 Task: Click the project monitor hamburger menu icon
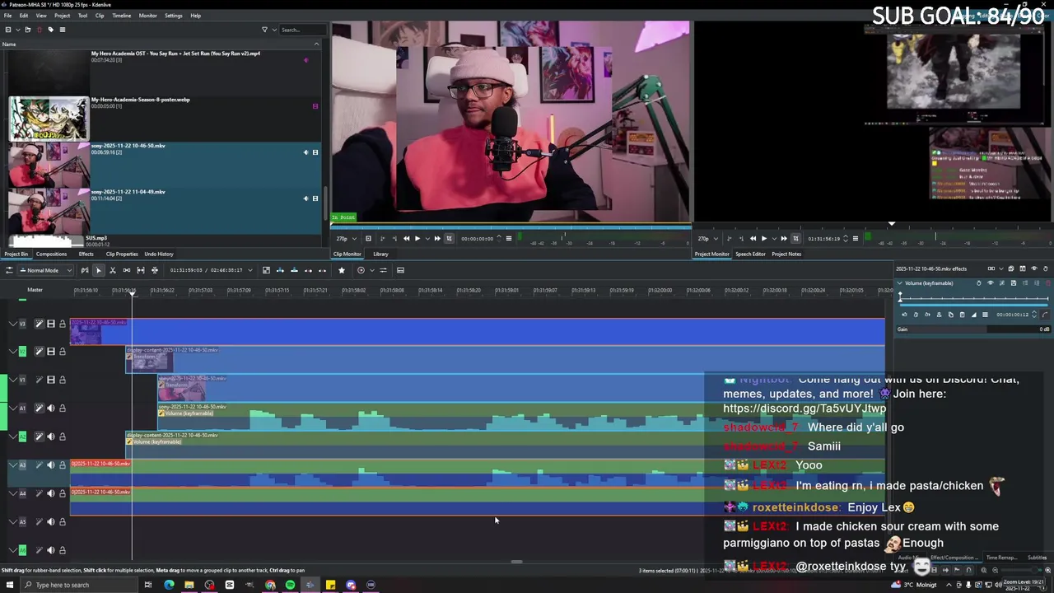(856, 239)
